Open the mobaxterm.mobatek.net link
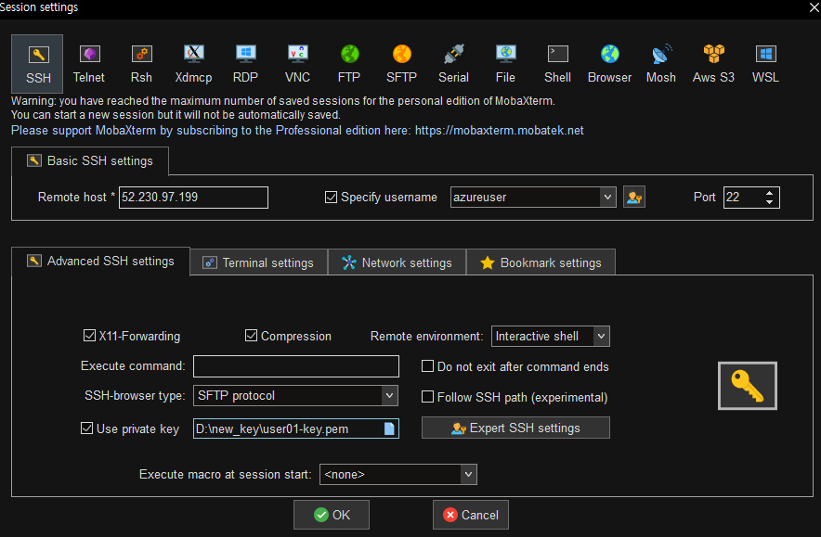This screenshot has width=821, height=537. [499, 130]
